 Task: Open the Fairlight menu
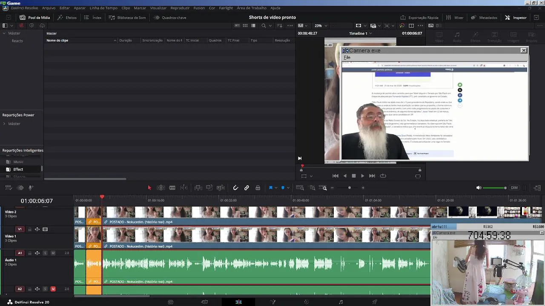226,8
